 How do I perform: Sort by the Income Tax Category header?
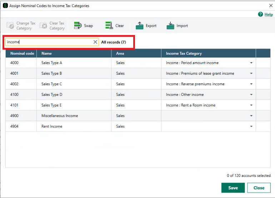[209, 53]
